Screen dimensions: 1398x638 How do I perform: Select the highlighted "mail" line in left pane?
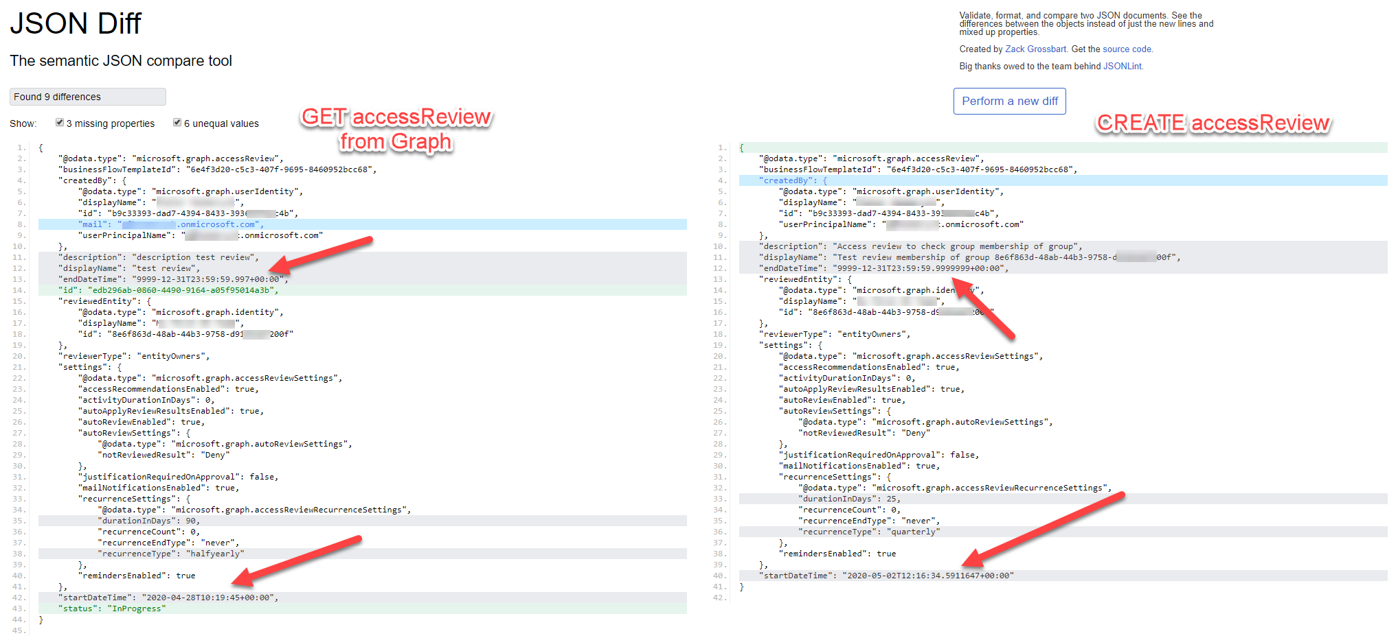(363, 224)
